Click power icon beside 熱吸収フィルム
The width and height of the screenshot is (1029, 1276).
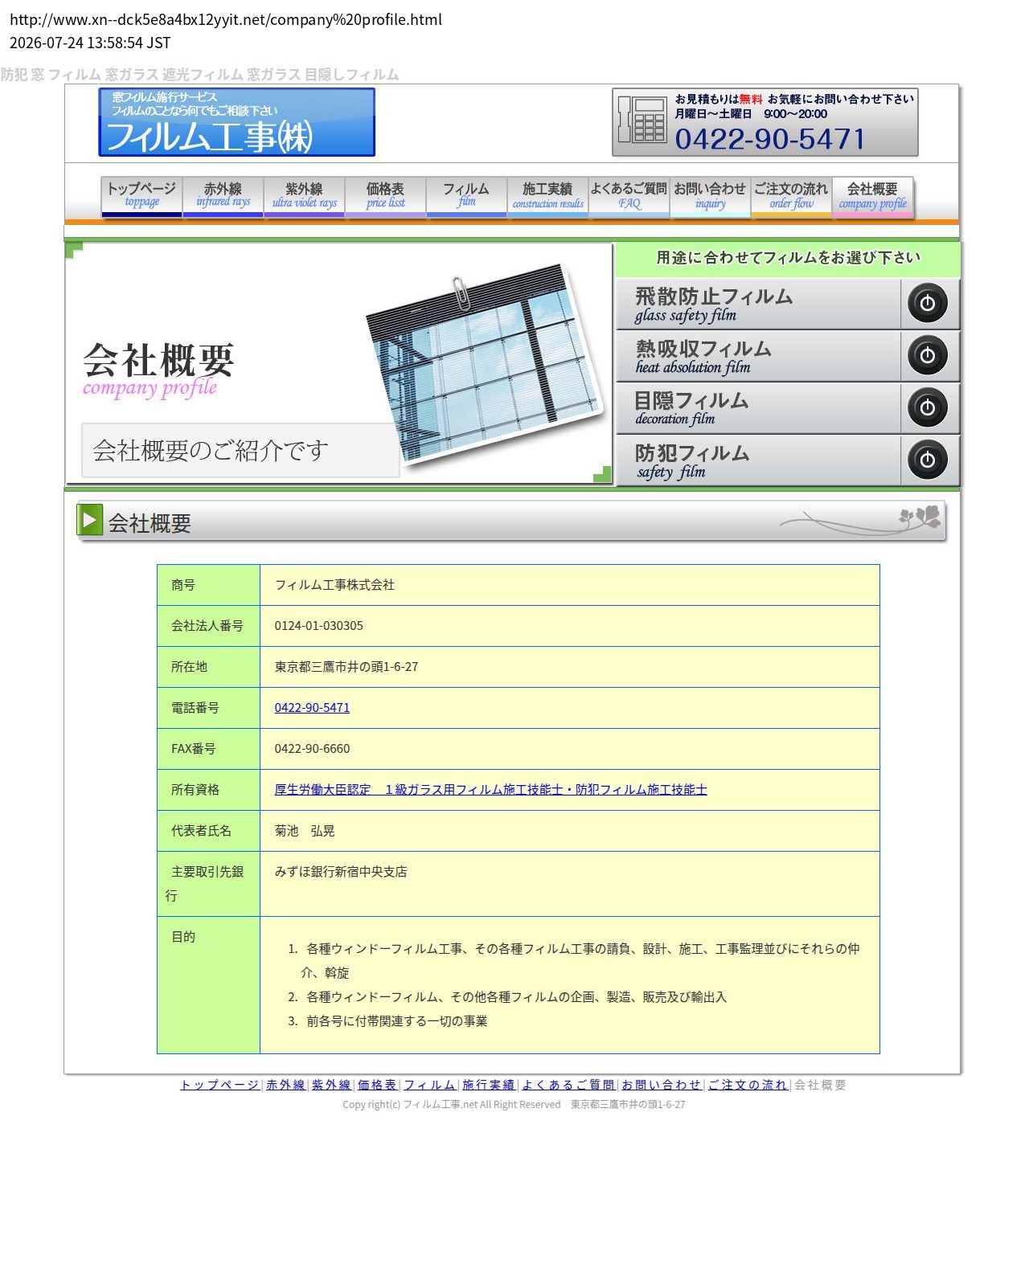[927, 355]
